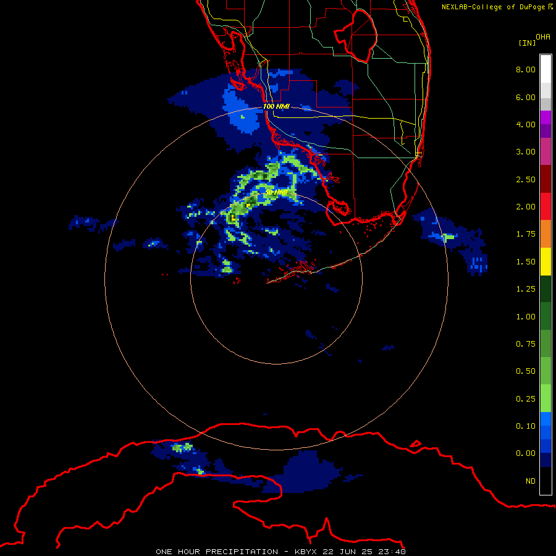Select the orange swatch on the color scale

[x=545, y=234]
